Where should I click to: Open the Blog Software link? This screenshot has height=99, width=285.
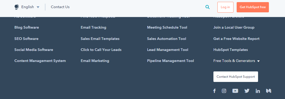[26, 28]
